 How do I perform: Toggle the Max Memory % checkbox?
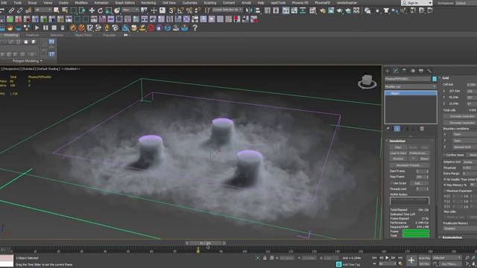(x=445, y=185)
